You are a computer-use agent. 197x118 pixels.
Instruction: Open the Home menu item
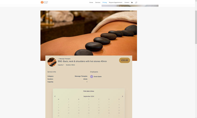91,2
